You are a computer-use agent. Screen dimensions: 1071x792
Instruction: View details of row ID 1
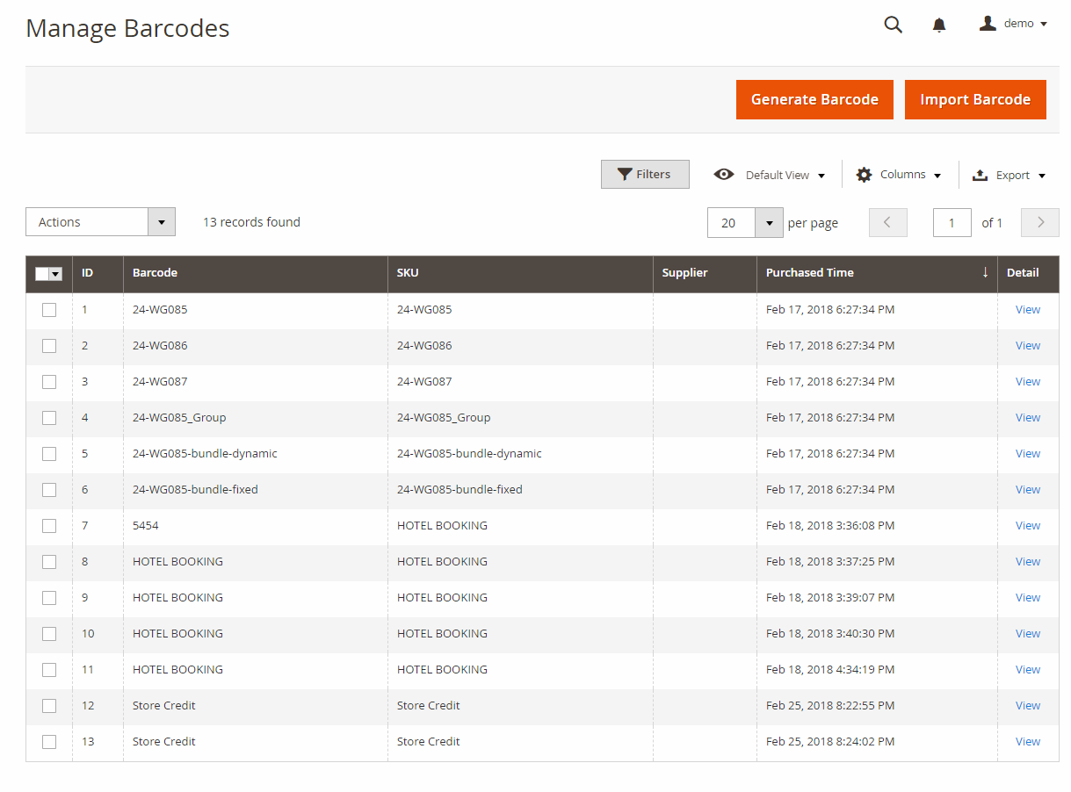1028,309
